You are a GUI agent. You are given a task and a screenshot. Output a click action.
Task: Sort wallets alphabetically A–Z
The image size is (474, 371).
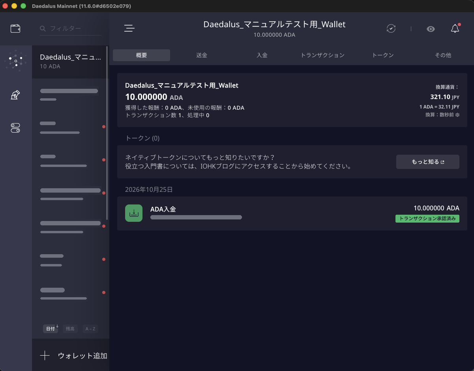pyautogui.click(x=90, y=328)
